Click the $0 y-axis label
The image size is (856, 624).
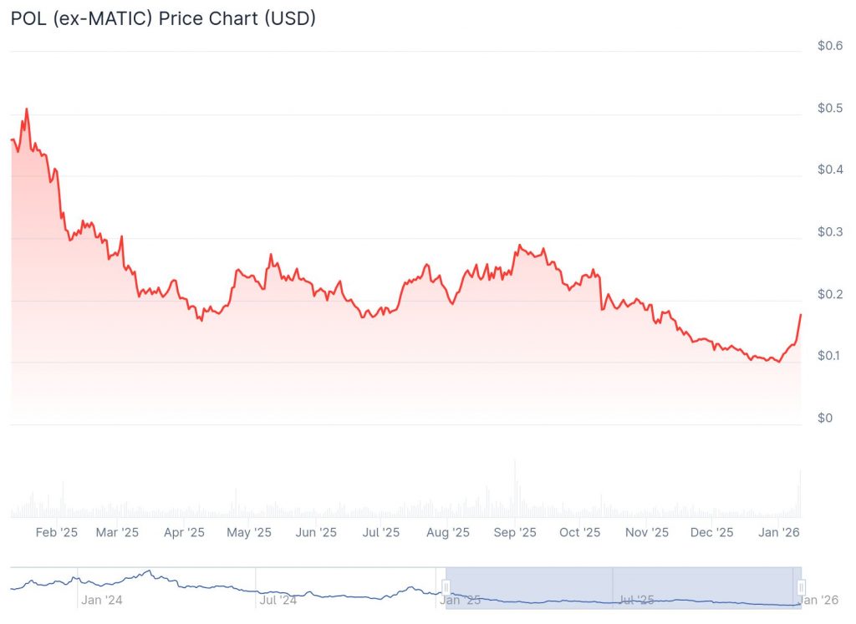coord(823,418)
